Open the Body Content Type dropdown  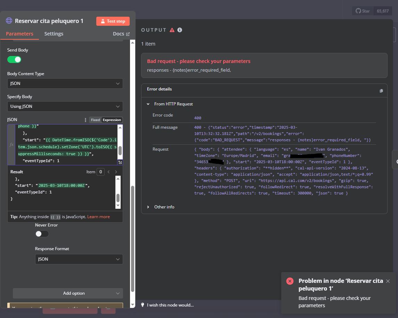(65, 84)
